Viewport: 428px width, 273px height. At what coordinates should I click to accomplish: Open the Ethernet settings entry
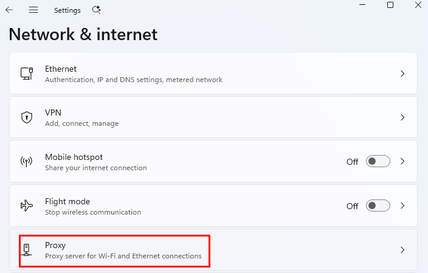click(x=213, y=74)
